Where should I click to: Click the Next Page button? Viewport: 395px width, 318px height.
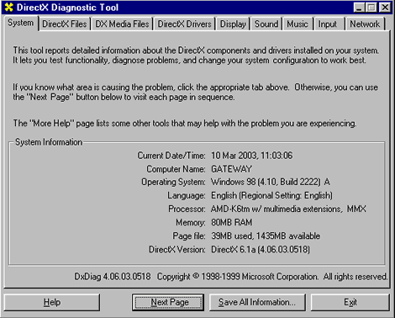click(168, 302)
